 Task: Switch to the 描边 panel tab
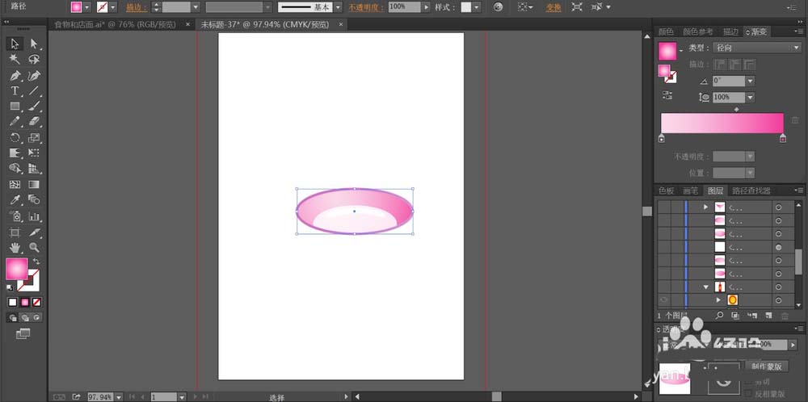pos(730,32)
